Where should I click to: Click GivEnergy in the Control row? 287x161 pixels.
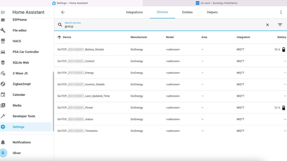(x=137, y=61)
